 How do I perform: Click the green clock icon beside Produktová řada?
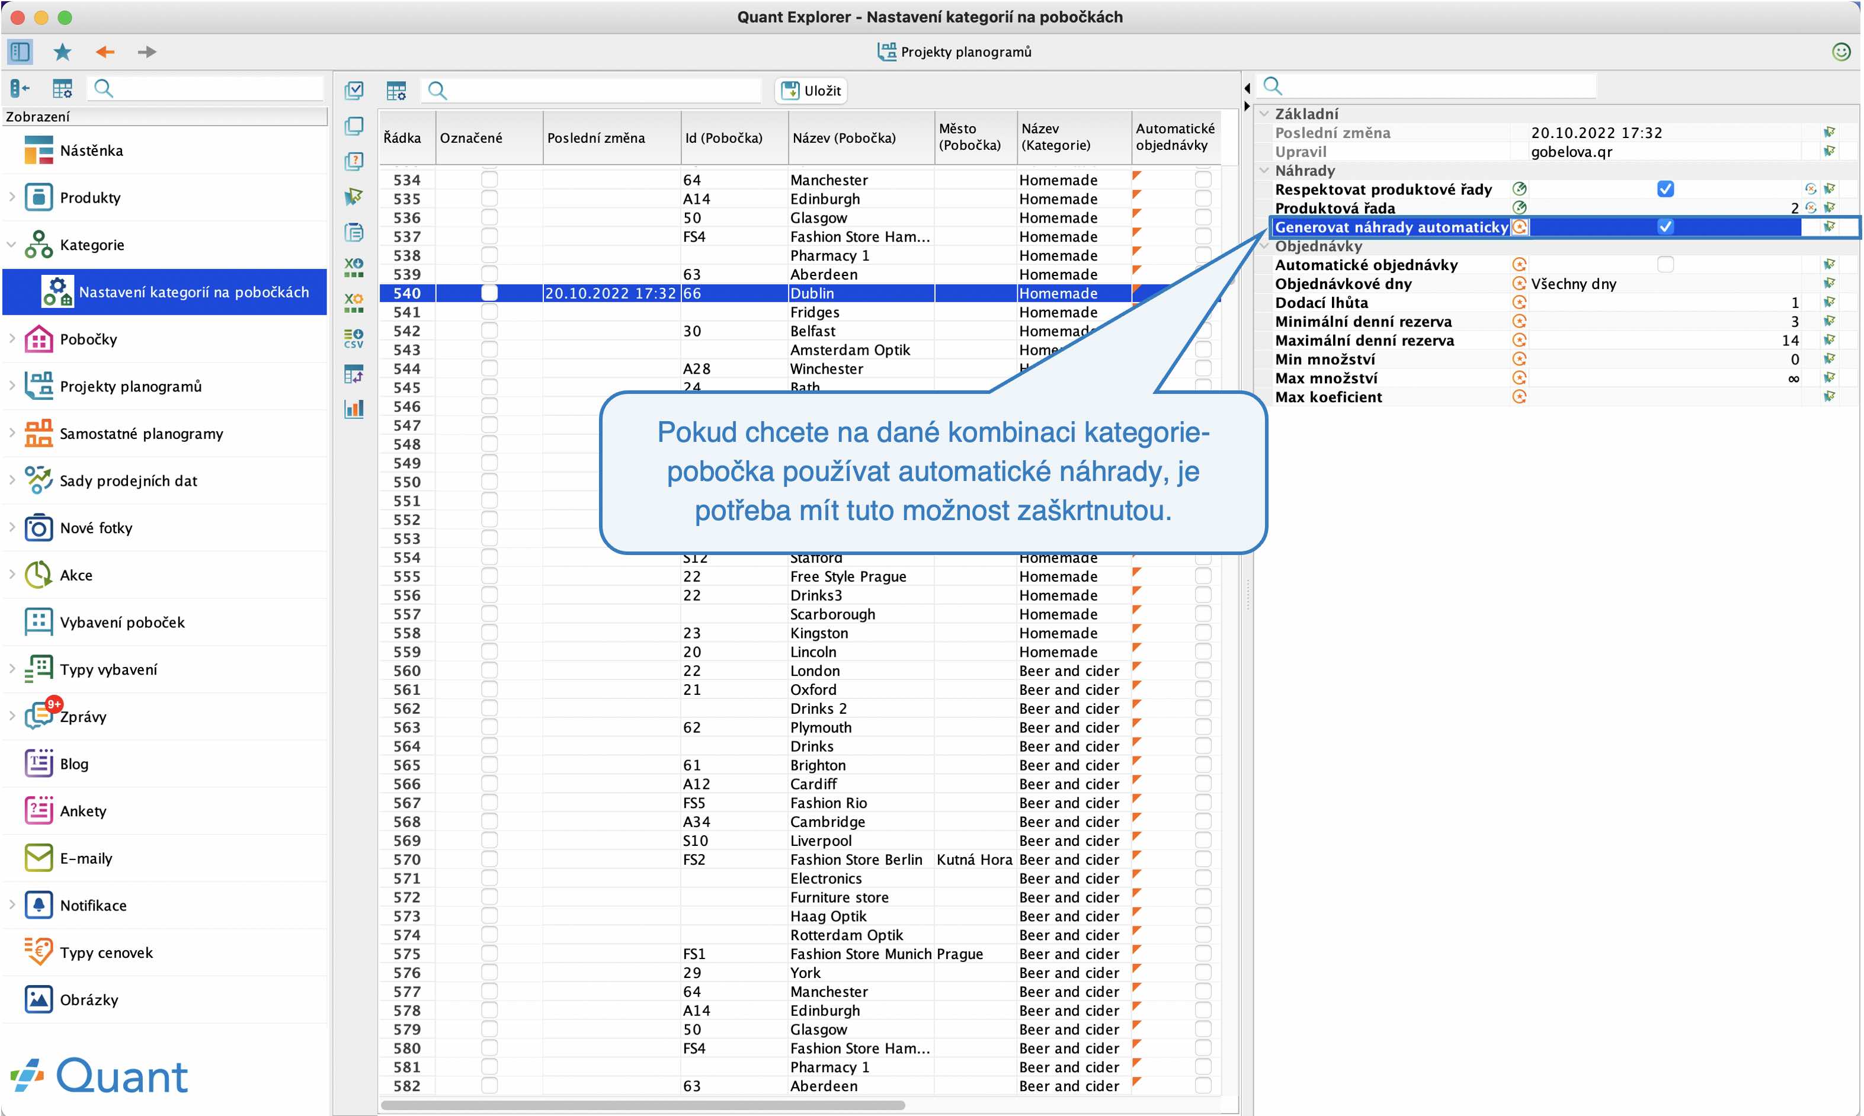click(x=1519, y=207)
